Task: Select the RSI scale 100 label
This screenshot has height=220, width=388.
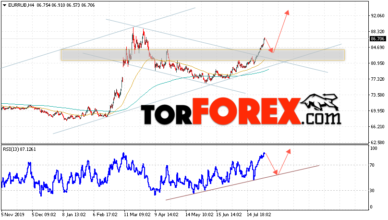Action: 374,148
